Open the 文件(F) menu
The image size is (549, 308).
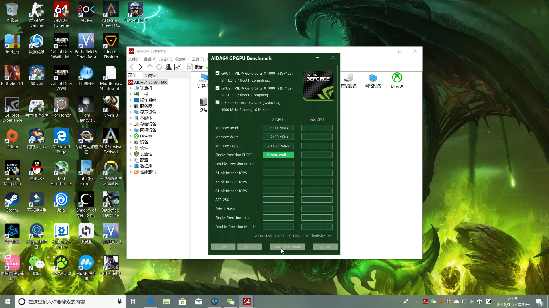(x=134, y=59)
